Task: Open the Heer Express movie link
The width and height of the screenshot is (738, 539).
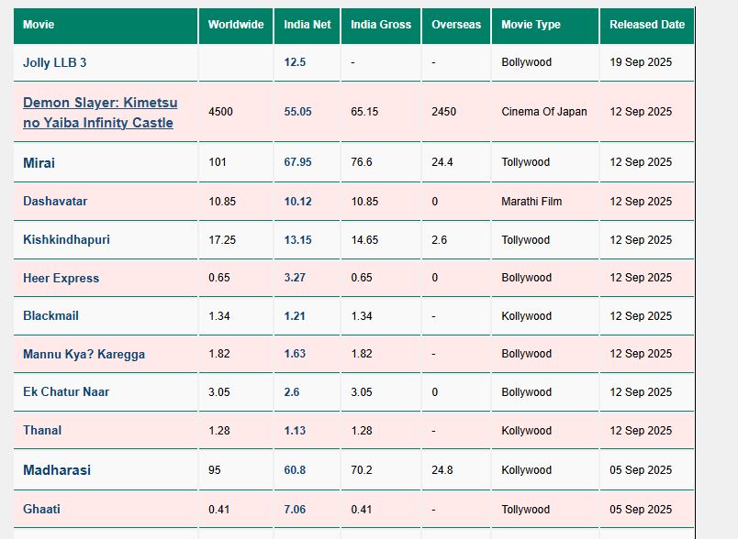Action: tap(61, 278)
